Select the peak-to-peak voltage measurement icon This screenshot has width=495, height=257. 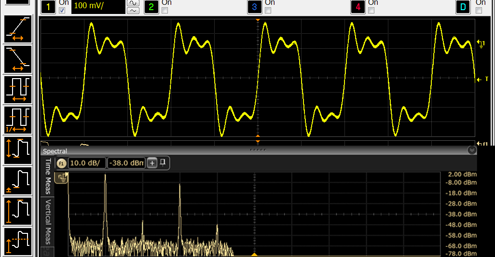click(18, 150)
